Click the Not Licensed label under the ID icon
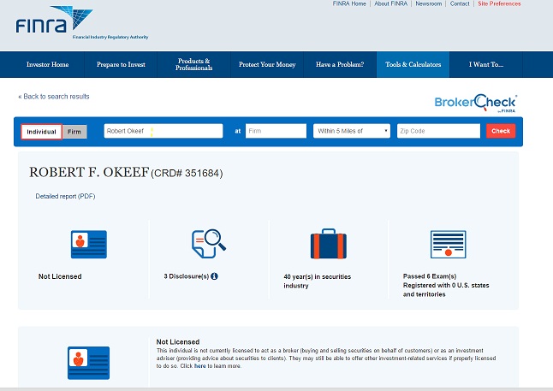The width and height of the screenshot is (553, 391). [x=60, y=276]
